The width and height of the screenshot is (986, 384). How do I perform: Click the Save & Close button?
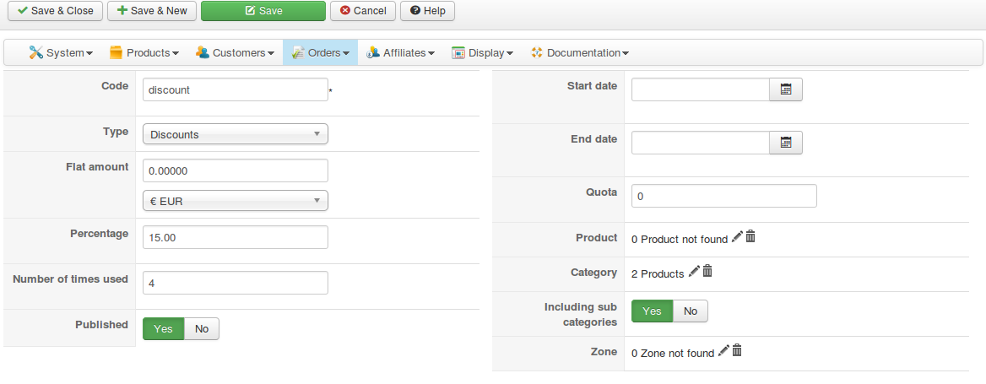[x=55, y=11]
